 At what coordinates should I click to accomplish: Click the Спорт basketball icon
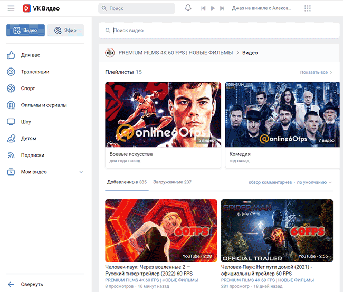pyautogui.click(x=11, y=89)
